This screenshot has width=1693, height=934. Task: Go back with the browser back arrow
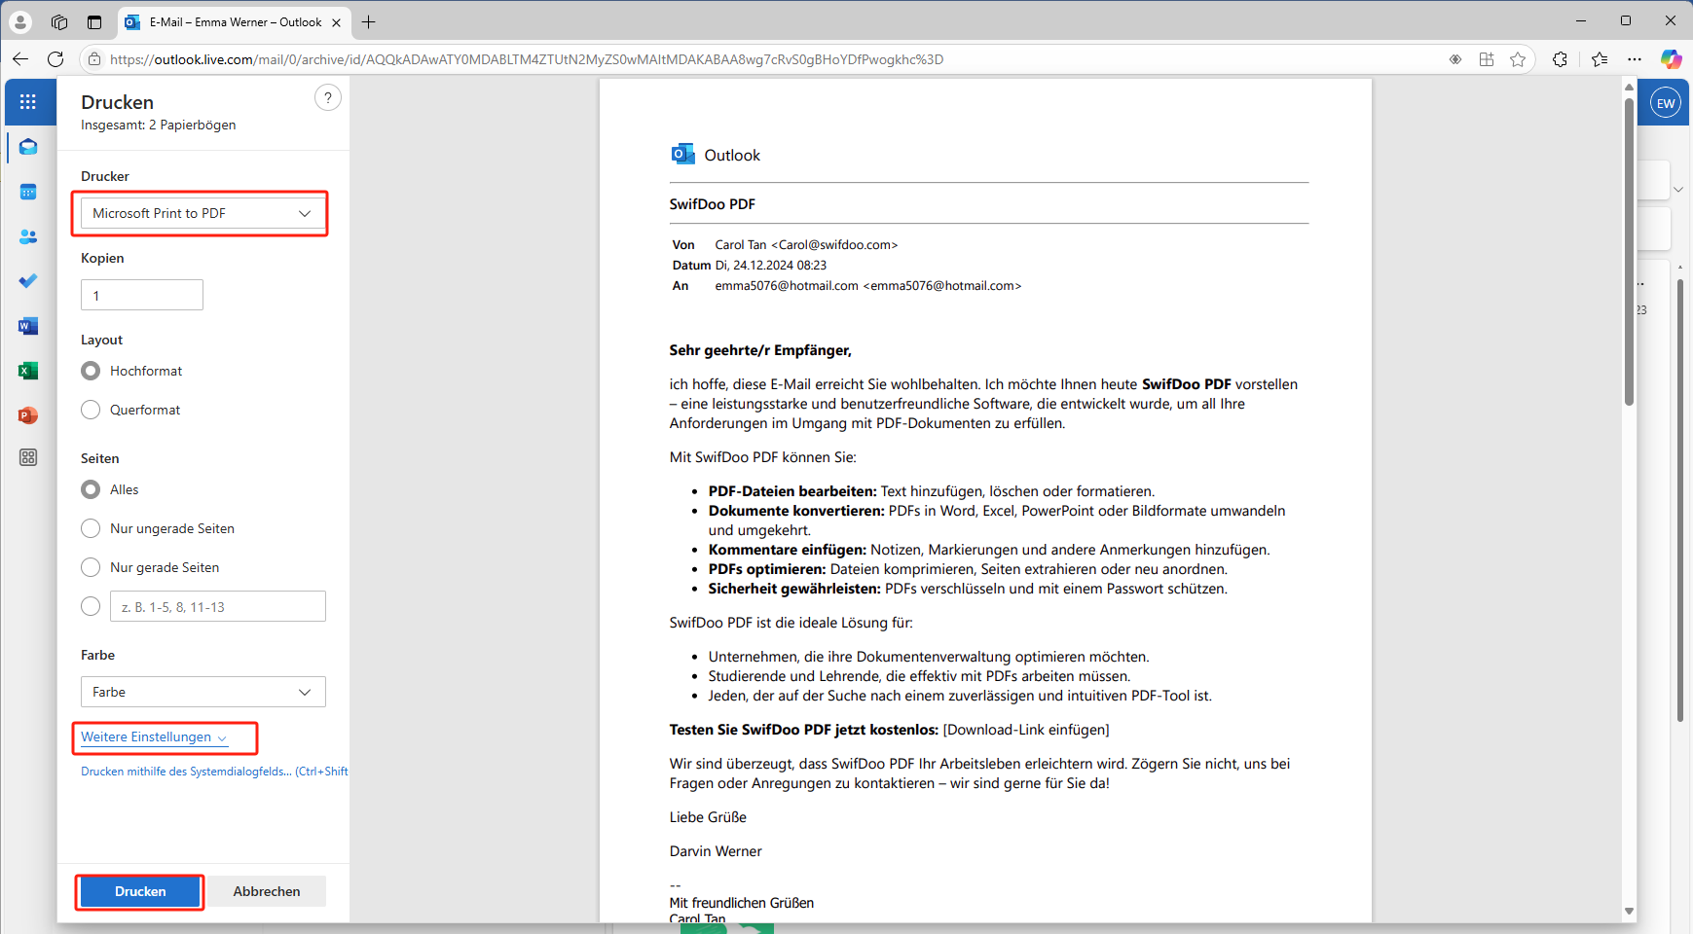[20, 59]
